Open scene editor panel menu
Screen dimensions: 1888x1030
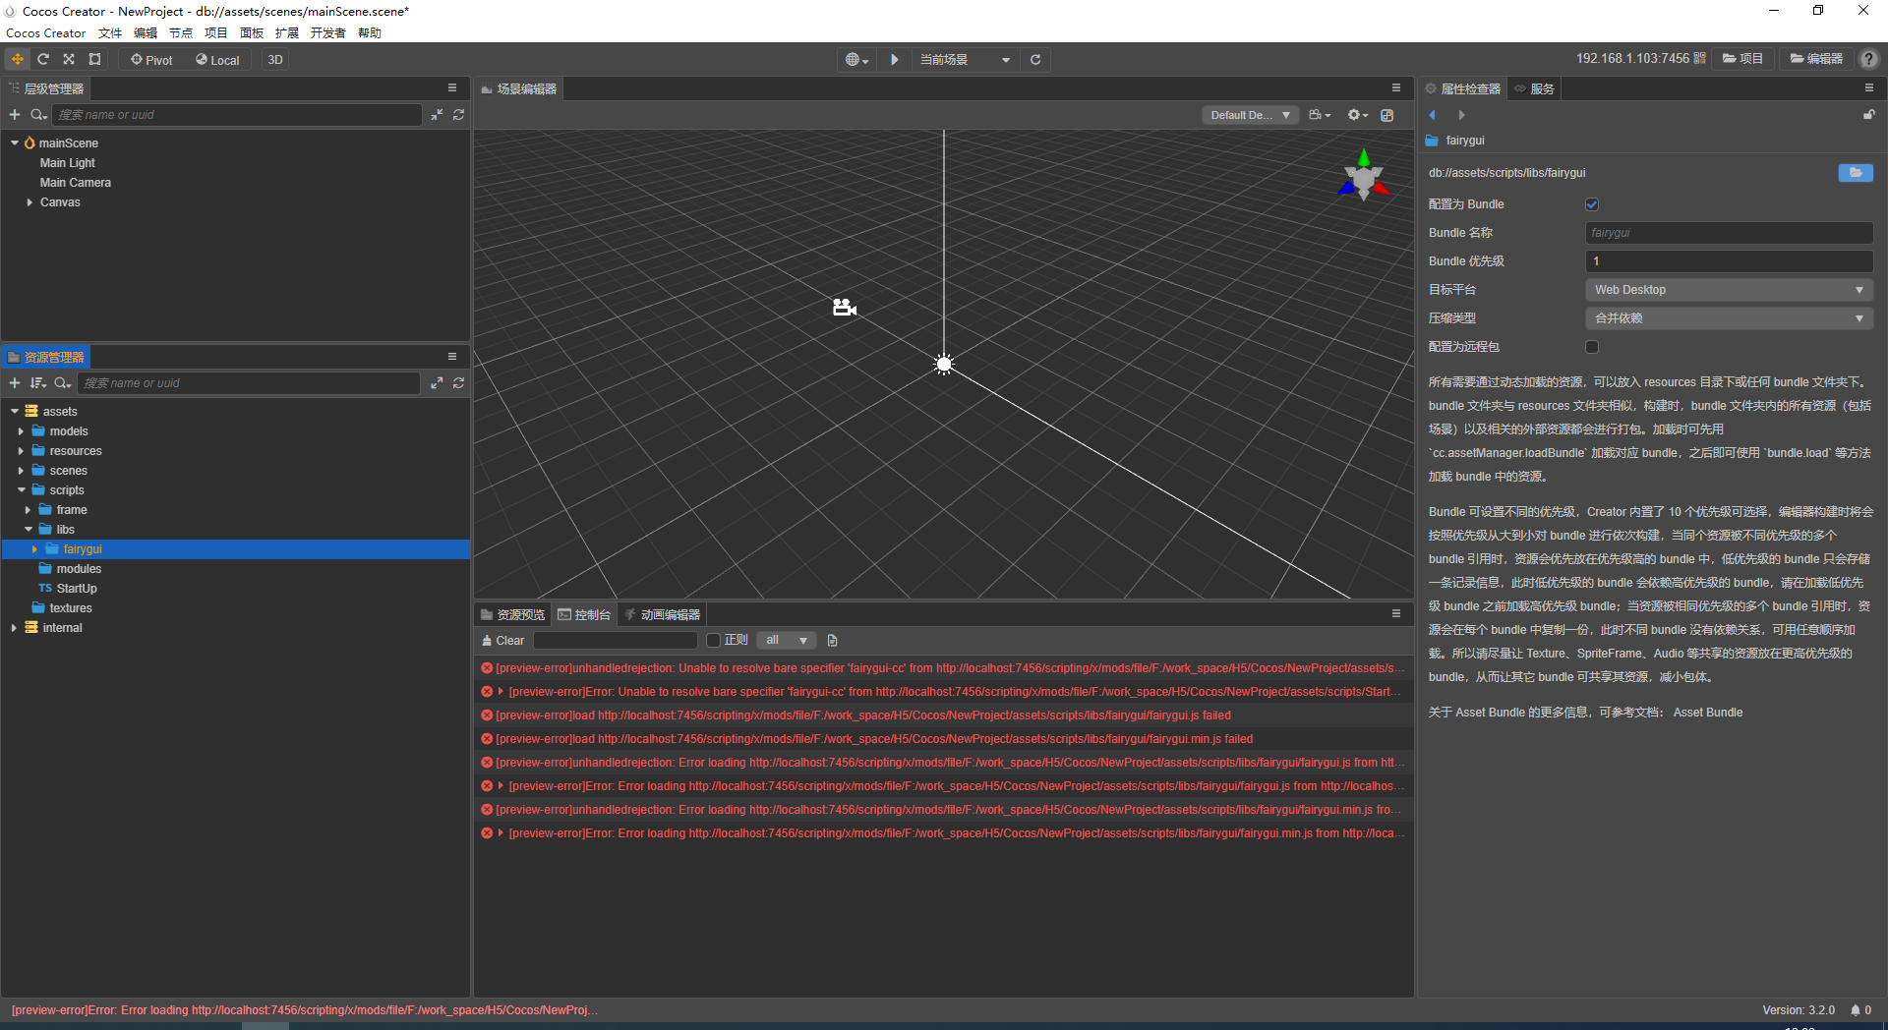1396,88
